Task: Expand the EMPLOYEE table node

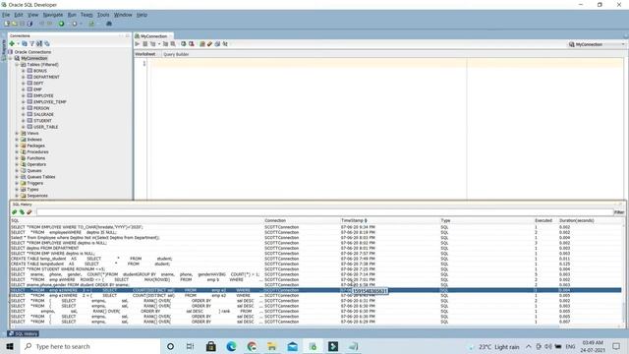Action: [x=24, y=95]
